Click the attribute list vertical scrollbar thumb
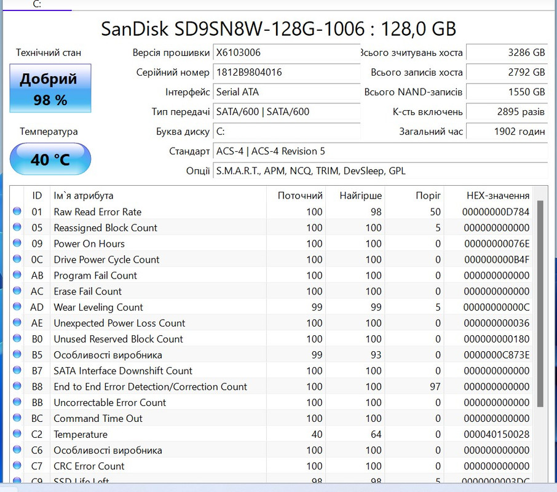Image resolution: width=557 pixels, height=492 pixels. (x=540, y=304)
